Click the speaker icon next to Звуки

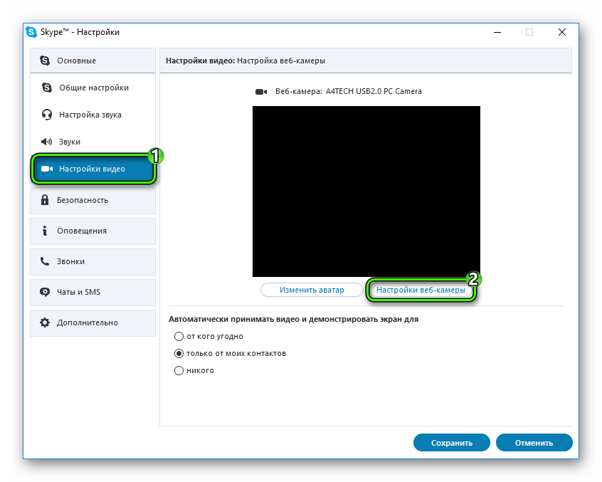[x=46, y=142]
